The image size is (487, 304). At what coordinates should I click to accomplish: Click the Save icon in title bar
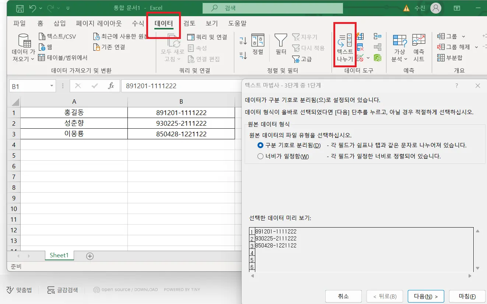click(20, 8)
